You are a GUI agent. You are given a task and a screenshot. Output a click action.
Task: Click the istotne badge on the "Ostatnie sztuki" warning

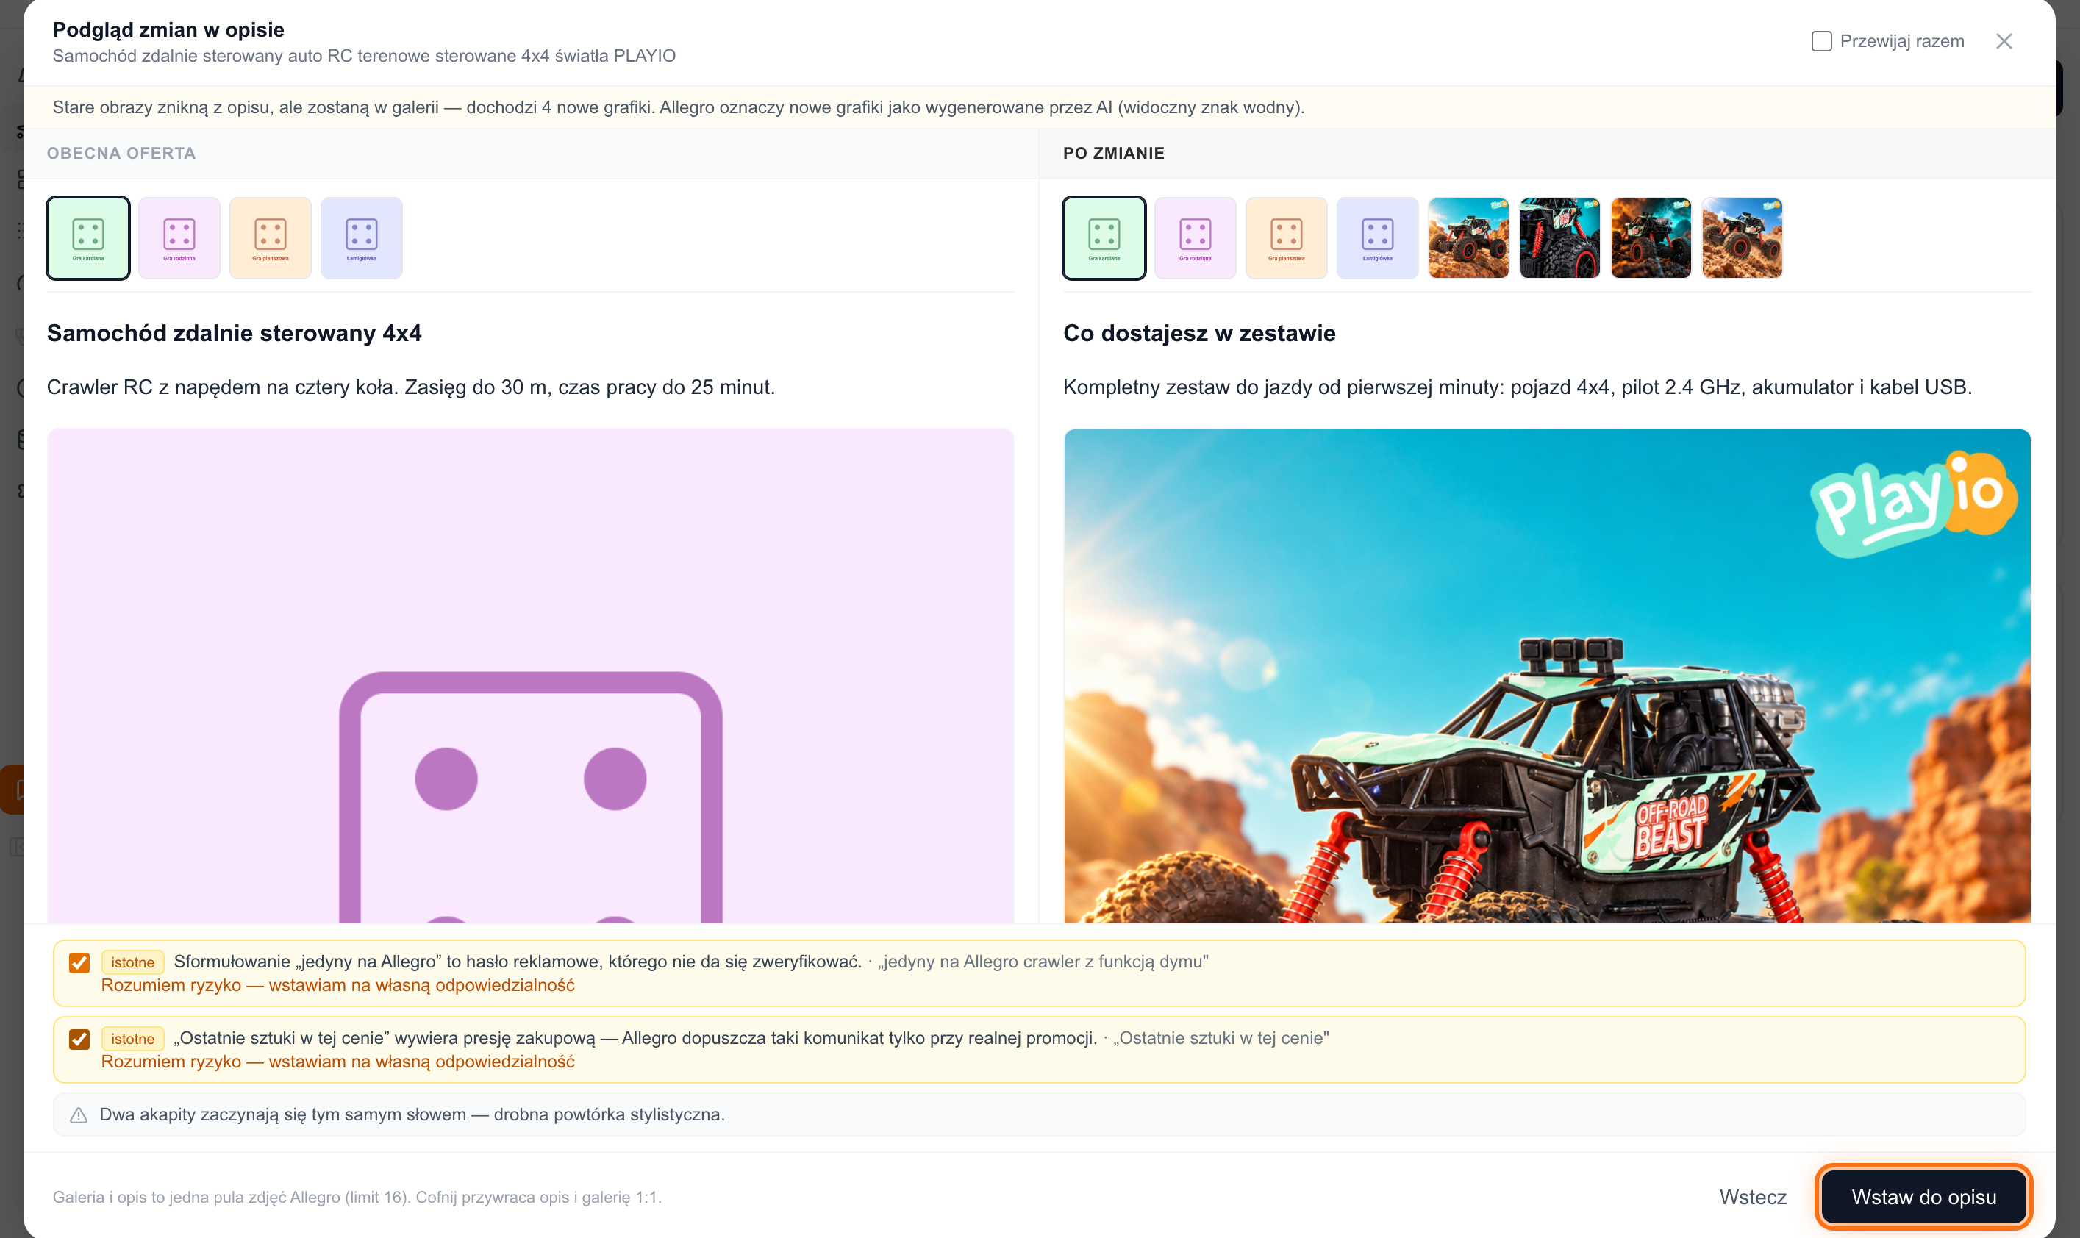click(132, 1039)
